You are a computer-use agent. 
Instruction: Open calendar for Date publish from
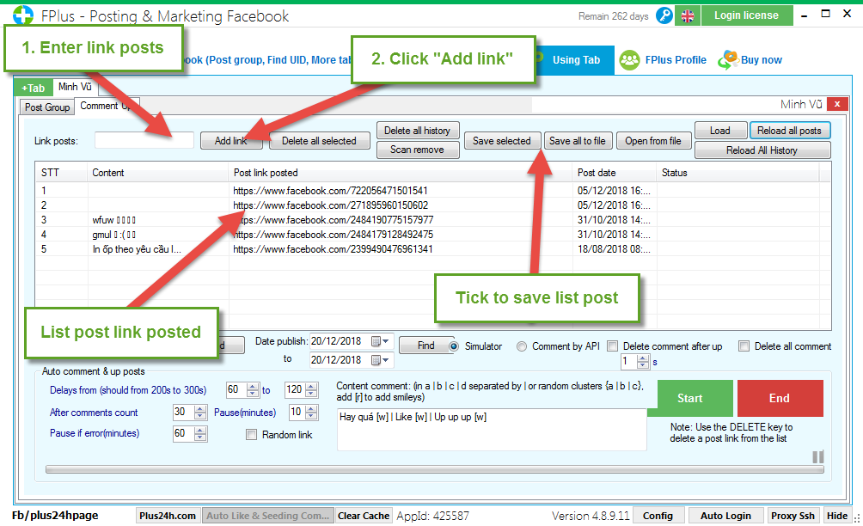380,341
